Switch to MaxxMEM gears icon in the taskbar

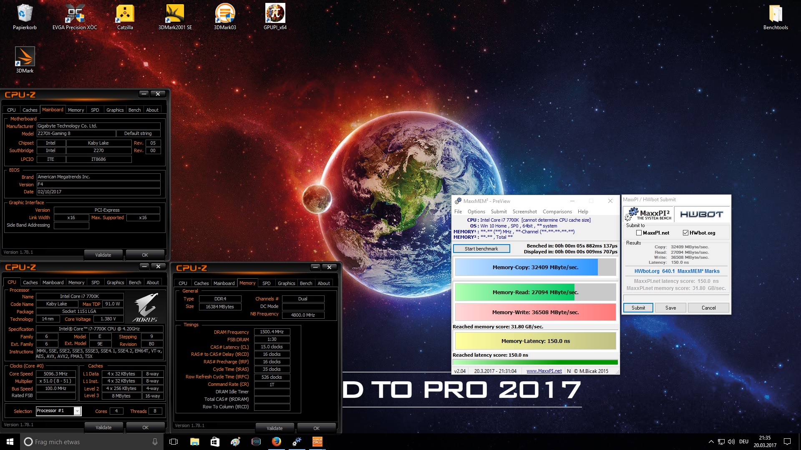(297, 442)
